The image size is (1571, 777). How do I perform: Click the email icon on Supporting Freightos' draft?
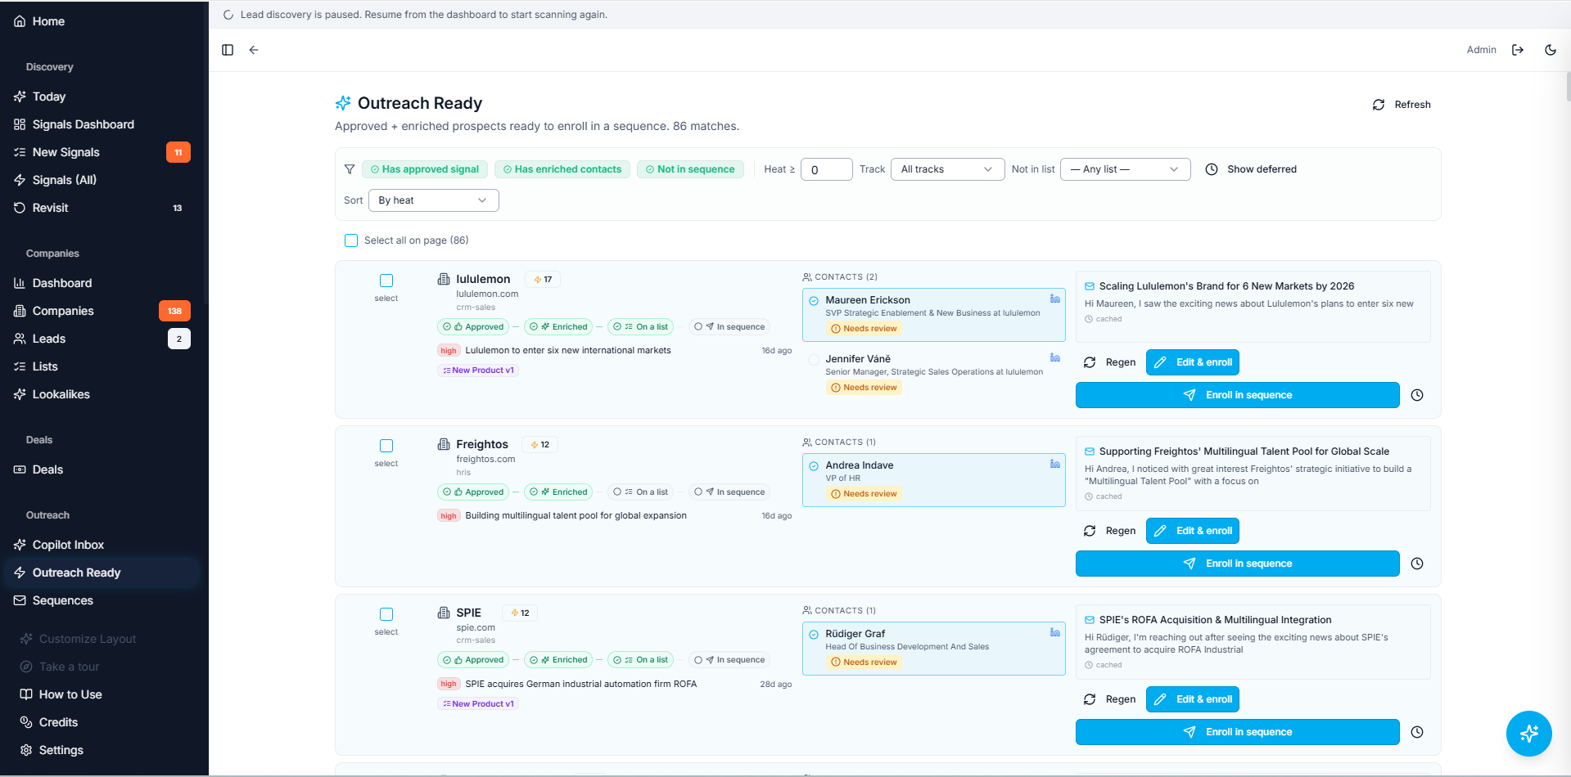[1090, 451]
